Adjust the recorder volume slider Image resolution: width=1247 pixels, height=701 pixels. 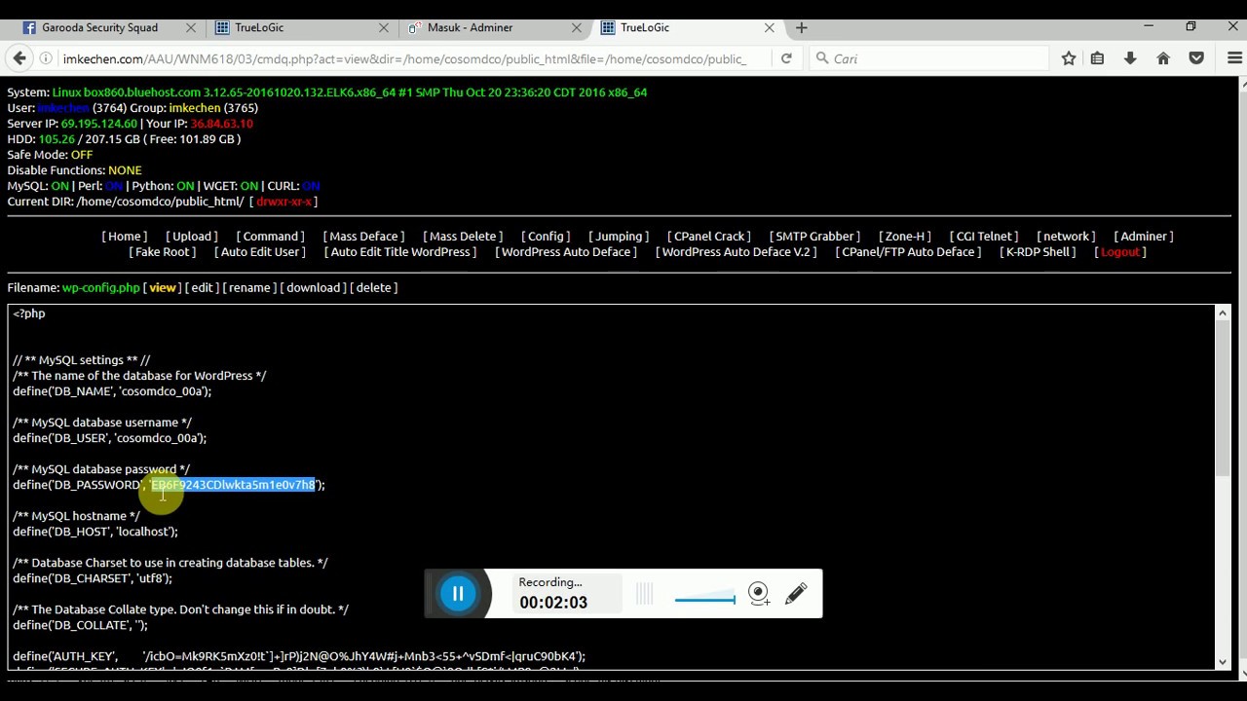point(705,596)
